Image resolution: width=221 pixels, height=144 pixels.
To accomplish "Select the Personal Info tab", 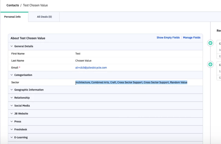I will [12, 17].
